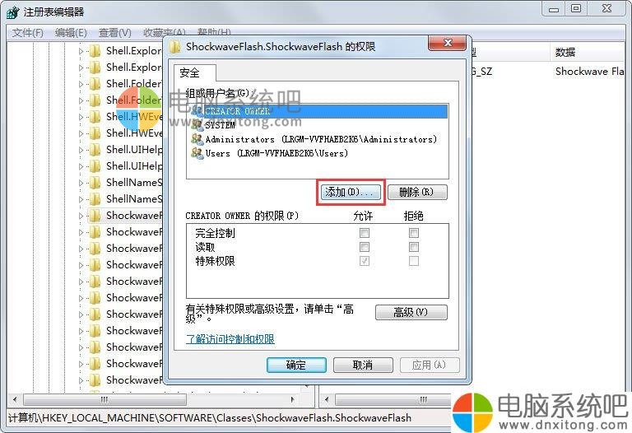Viewport: 632px width, 433px height.
Task: Open the 文件(F) menu
Action: (27, 33)
